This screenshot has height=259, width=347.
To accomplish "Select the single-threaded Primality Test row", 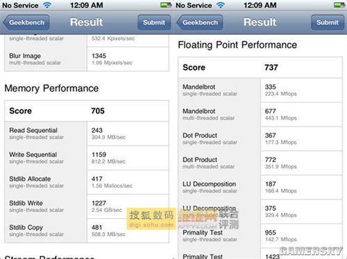I will tap(260, 235).
